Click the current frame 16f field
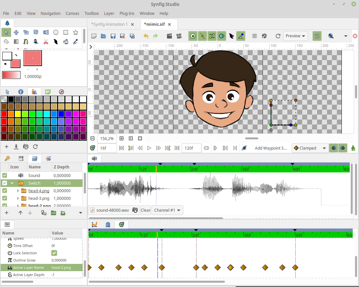Viewport: 359px width, 287px height. point(107,148)
